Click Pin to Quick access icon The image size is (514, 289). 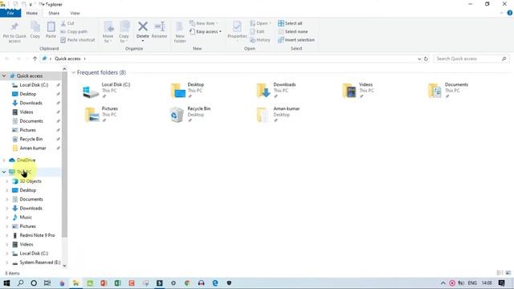click(x=14, y=32)
